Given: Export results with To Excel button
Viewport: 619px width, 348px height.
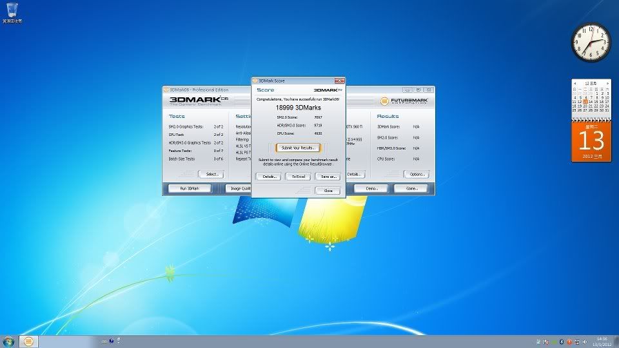Looking at the screenshot, I should pyautogui.click(x=298, y=177).
